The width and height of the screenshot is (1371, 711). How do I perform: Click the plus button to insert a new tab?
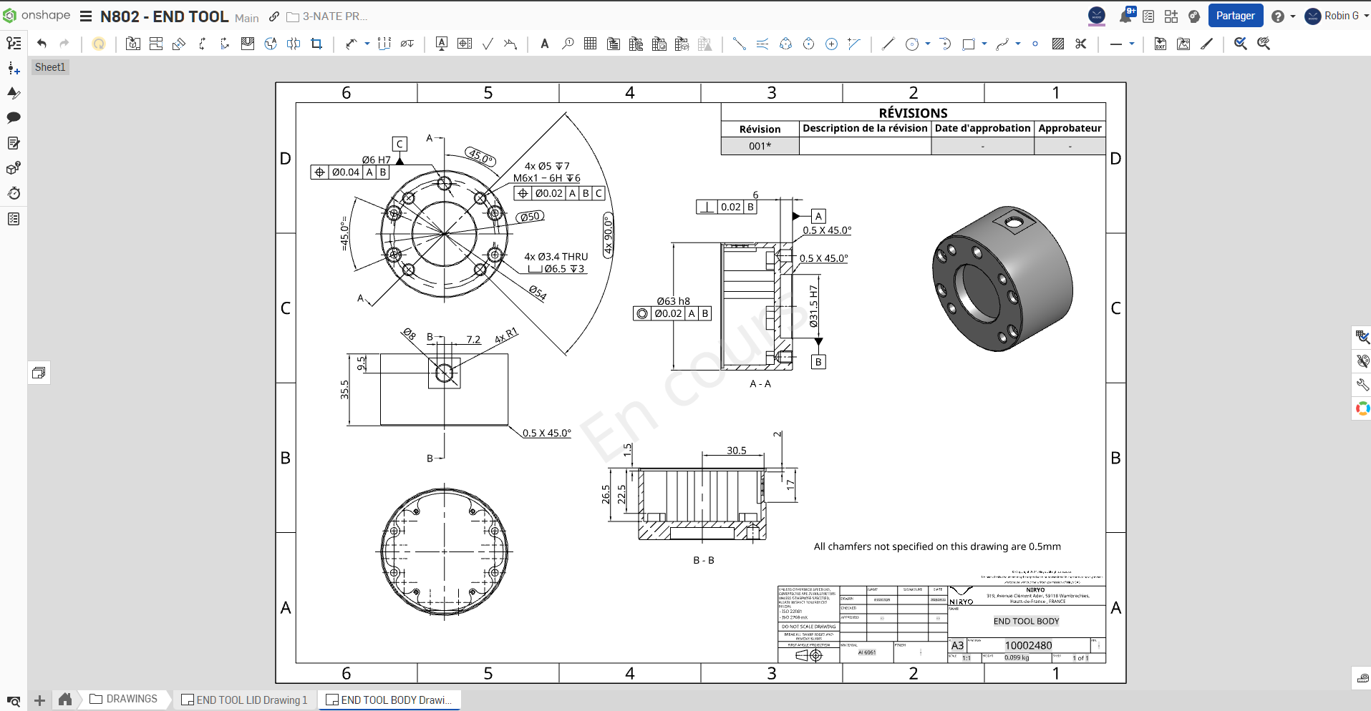(39, 700)
